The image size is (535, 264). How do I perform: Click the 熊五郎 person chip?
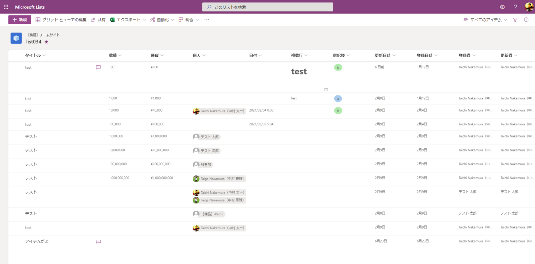[202, 165]
